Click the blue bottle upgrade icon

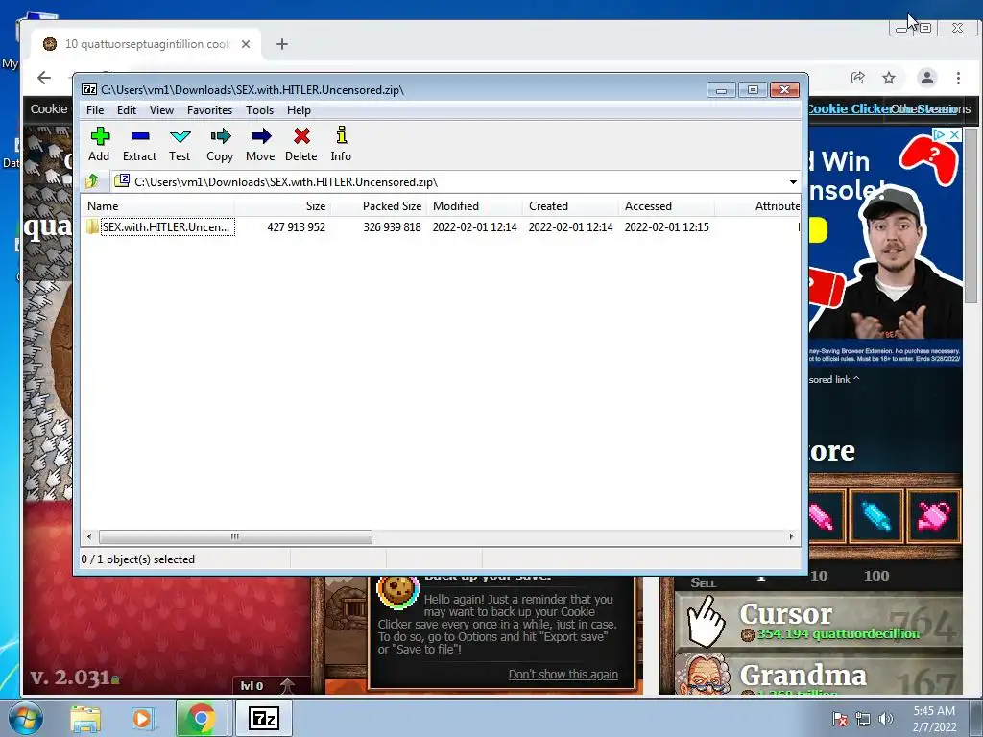pos(875,516)
